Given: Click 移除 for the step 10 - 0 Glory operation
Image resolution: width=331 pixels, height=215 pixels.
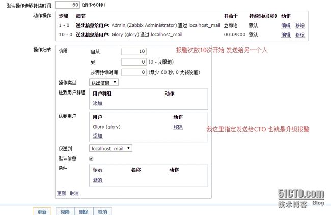Looking at the screenshot, I should (300, 35).
